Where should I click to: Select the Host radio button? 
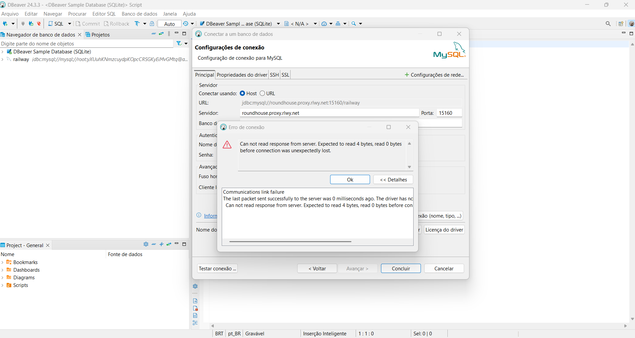coord(242,93)
